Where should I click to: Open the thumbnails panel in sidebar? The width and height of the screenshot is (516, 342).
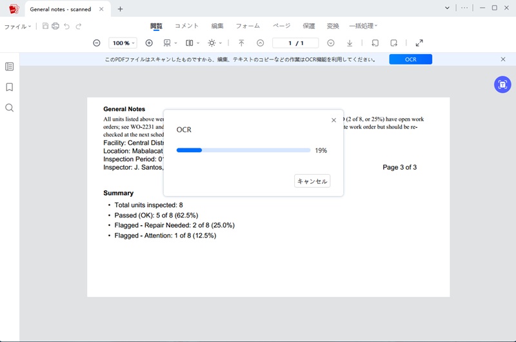[10, 66]
